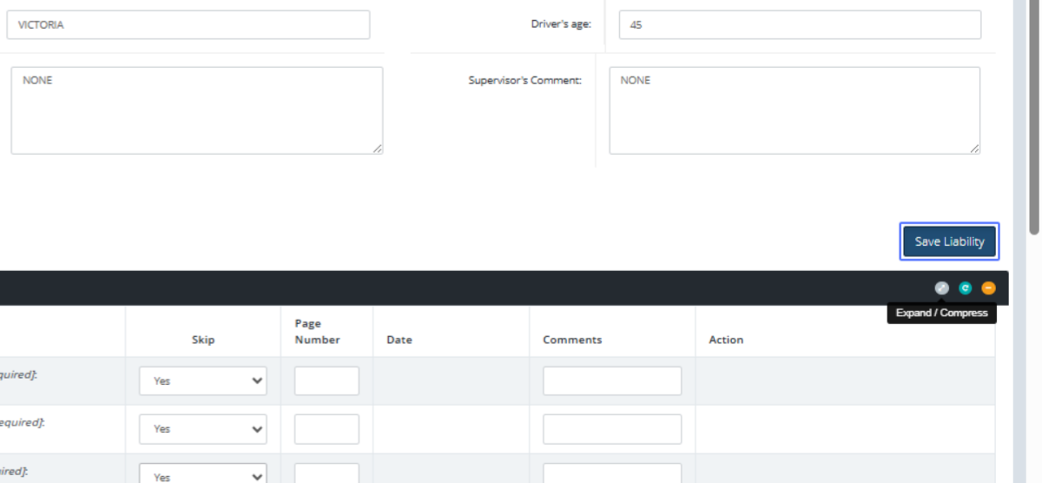Click the second row Comments field
1042x483 pixels.
tap(612, 428)
